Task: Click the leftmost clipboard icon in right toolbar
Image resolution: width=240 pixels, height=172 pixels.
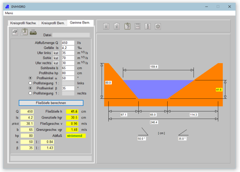Action: pyautogui.click(x=106, y=26)
